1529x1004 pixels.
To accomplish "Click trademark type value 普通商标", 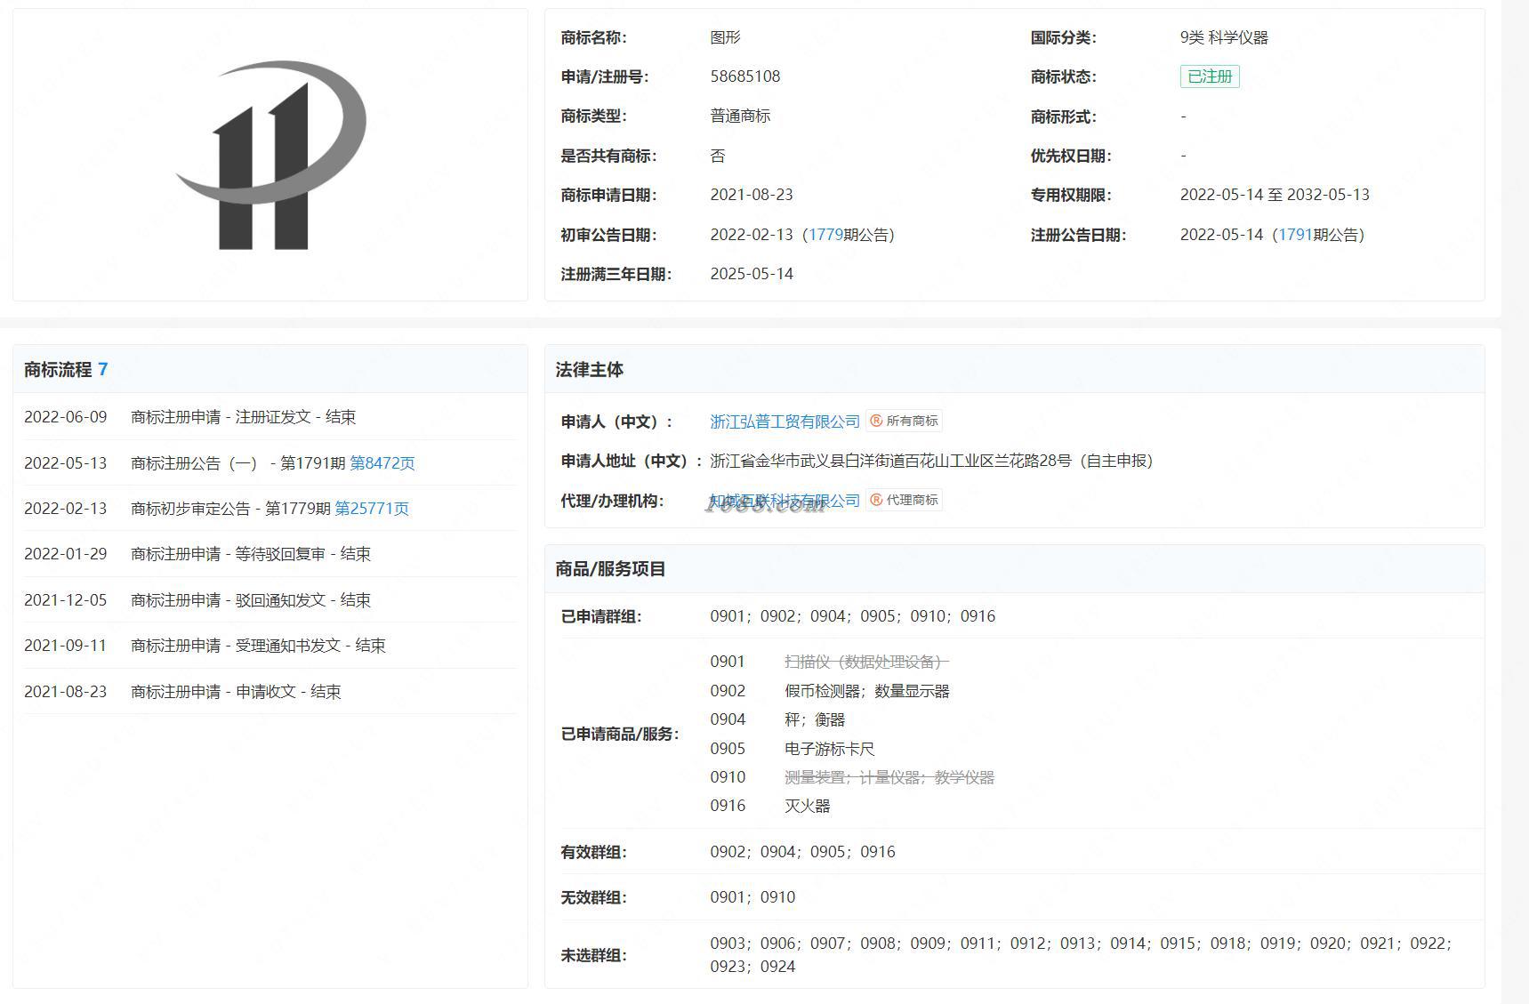I will 740,116.
